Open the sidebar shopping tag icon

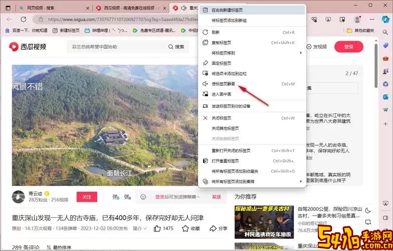pos(385,45)
